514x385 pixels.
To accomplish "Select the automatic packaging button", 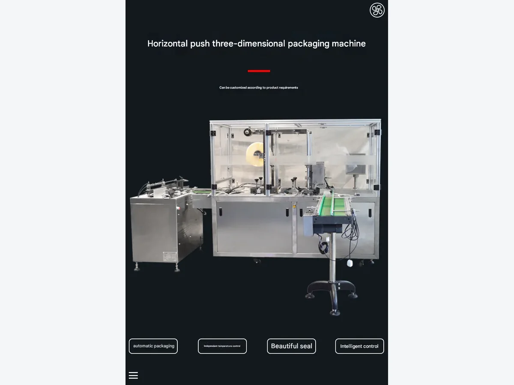I will coord(153,346).
